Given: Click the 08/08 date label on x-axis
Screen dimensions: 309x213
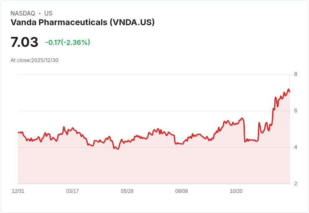Looking at the screenshot, I should tap(181, 191).
